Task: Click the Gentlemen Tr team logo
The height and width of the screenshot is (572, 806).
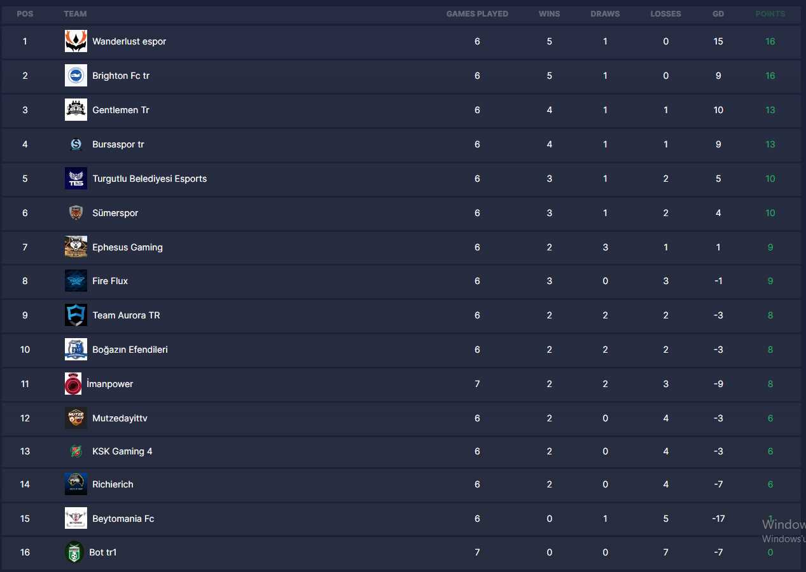Action: point(76,110)
